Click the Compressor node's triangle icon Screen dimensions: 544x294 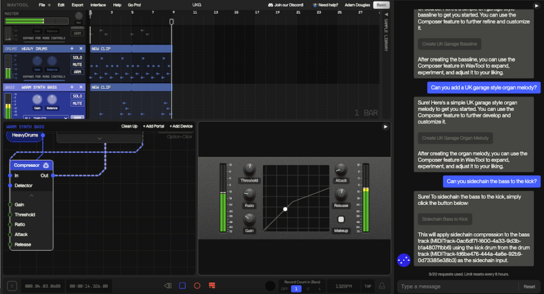tap(46, 165)
